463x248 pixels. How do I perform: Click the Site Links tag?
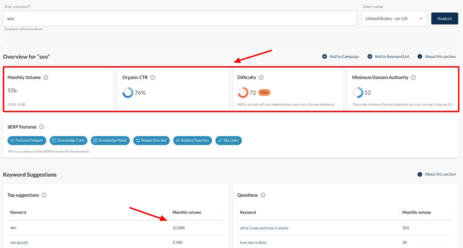click(x=229, y=140)
